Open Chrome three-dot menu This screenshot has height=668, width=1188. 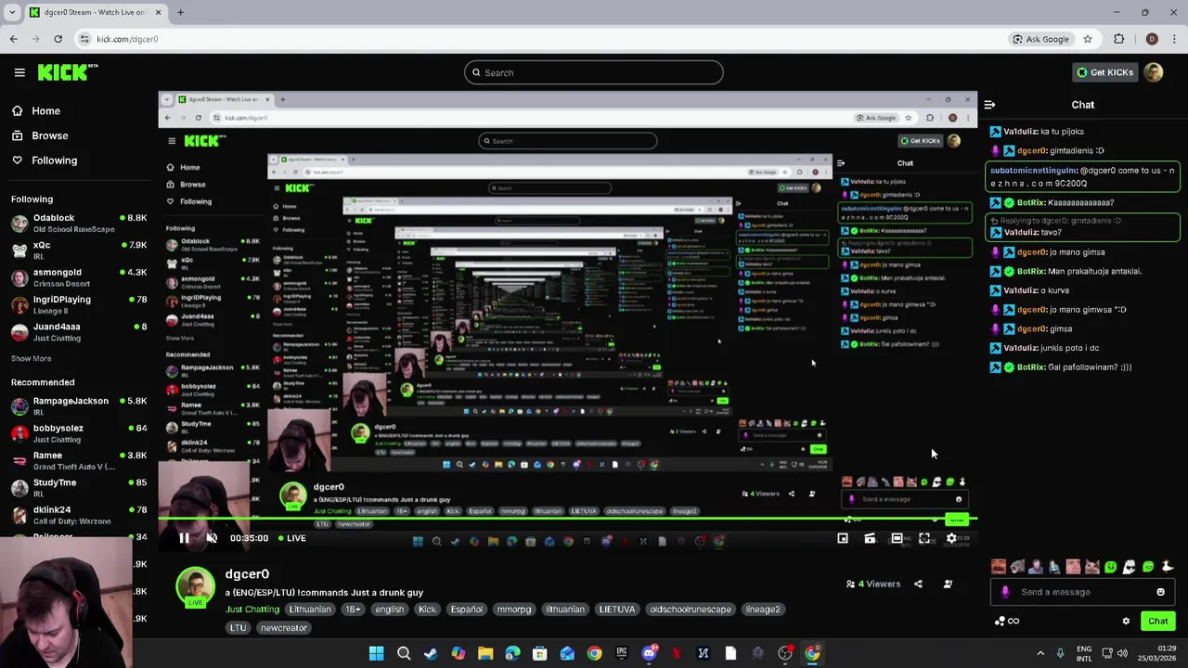[1174, 39]
